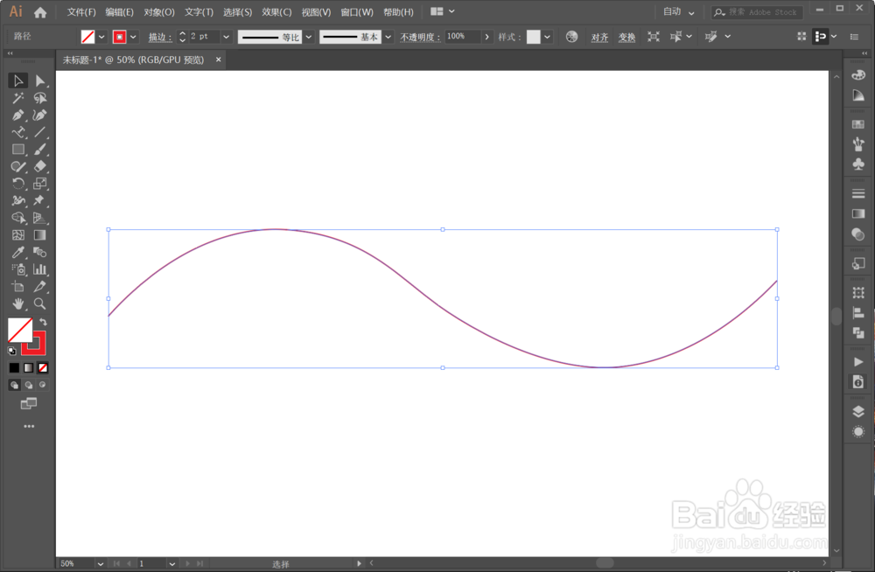The height and width of the screenshot is (572, 875).
Task: Select the Hand tool
Action: click(17, 304)
